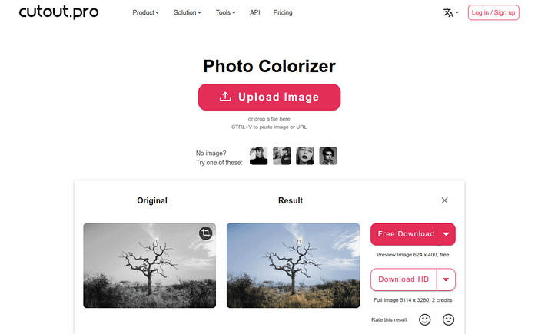Open the Pricing page

point(283,13)
